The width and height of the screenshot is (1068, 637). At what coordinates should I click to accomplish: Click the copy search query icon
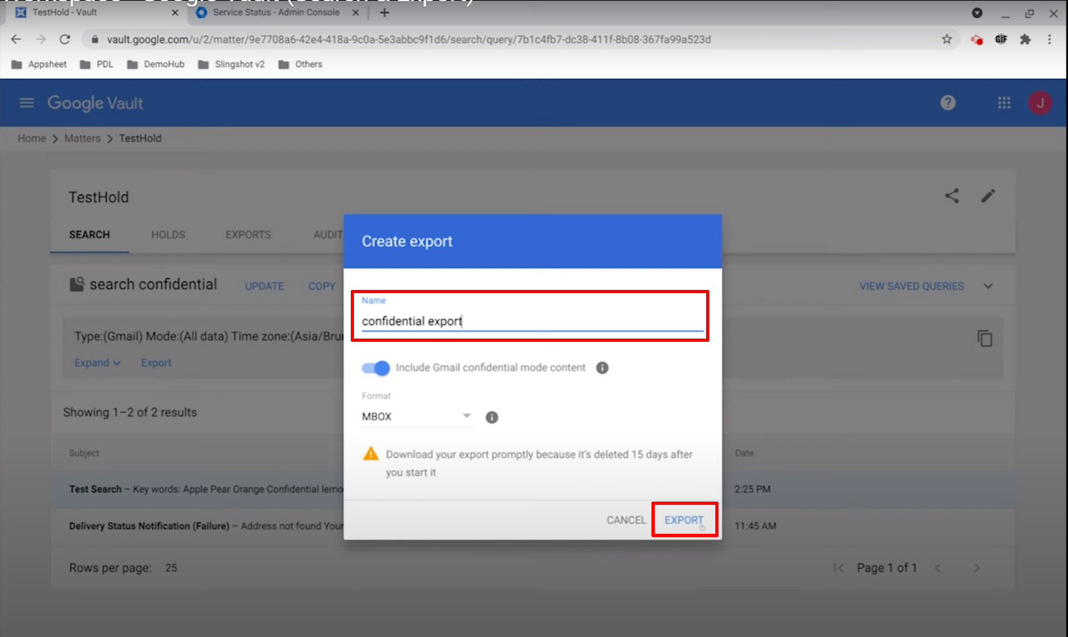[x=984, y=339]
